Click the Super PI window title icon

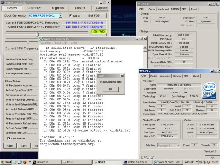tap(40, 39)
